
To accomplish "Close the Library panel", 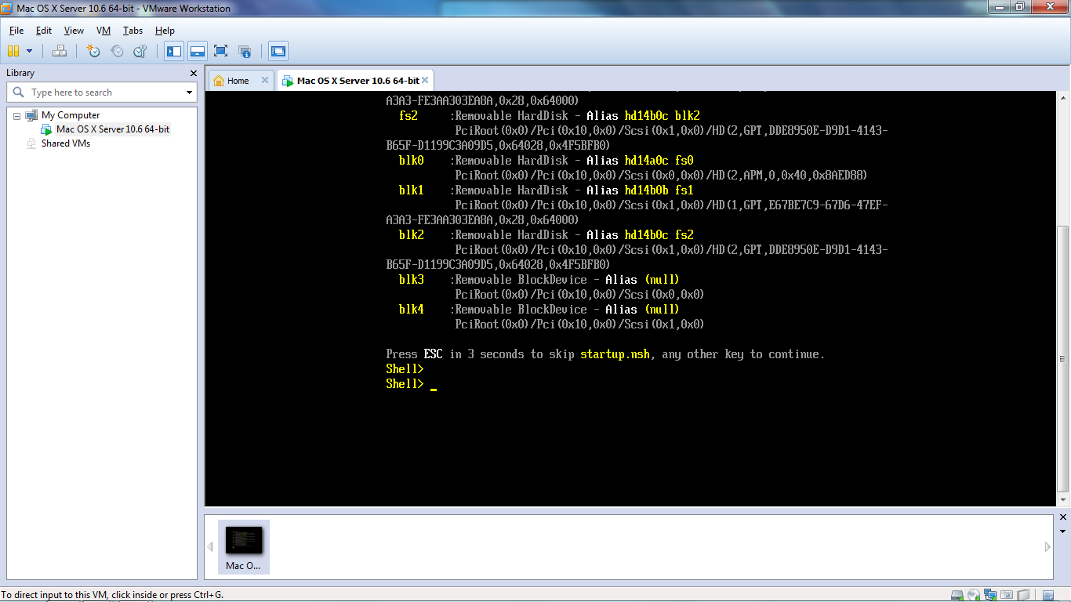I will (194, 73).
